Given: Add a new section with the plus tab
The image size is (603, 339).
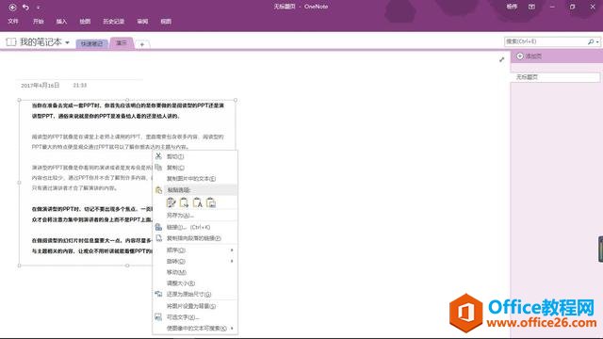Looking at the screenshot, I should [142, 44].
